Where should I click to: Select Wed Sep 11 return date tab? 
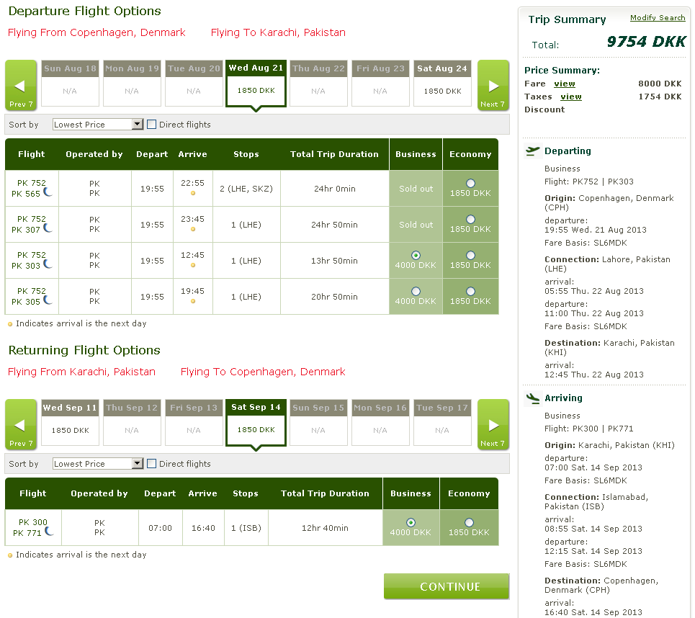(70, 423)
